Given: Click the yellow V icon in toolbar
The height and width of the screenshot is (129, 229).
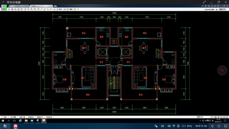Looking at the screenshot, I should click(x=78, y=9).
